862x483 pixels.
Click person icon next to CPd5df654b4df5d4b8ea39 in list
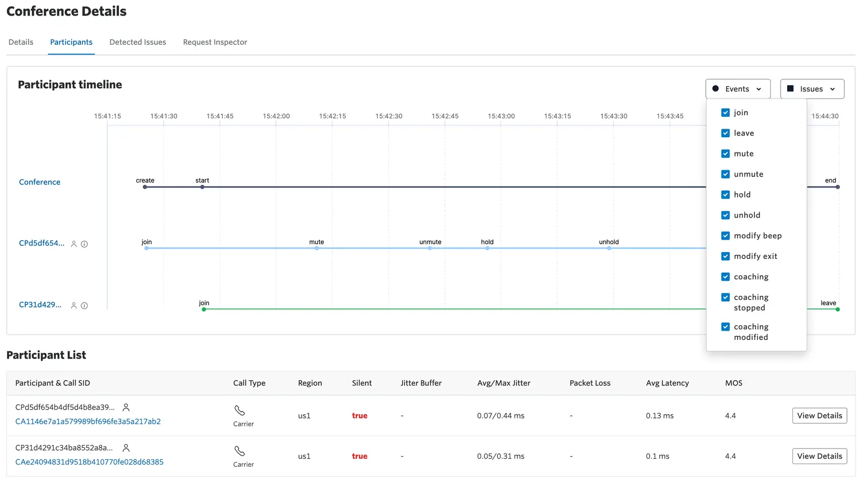[126, 407]
